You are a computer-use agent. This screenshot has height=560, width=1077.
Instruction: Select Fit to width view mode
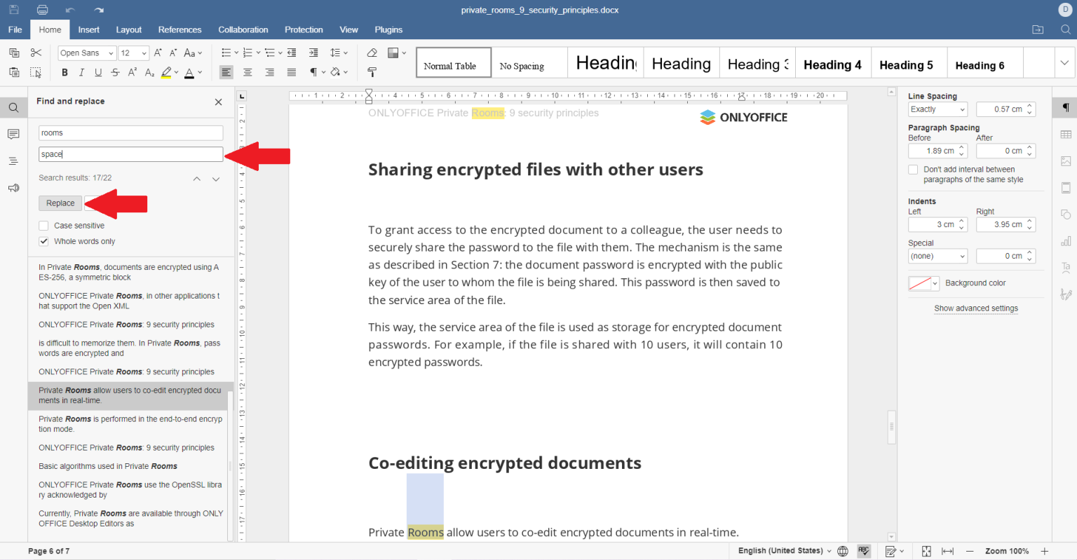click(x=947, y=551)
